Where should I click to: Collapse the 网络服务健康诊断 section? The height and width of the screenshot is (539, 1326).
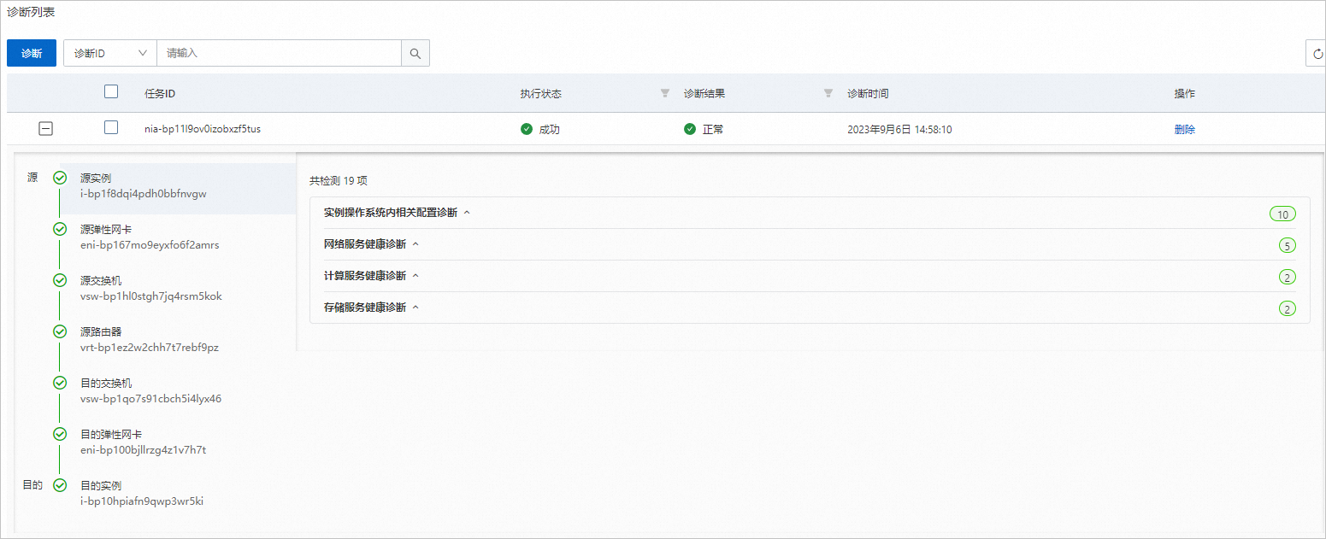pos(415,243)
